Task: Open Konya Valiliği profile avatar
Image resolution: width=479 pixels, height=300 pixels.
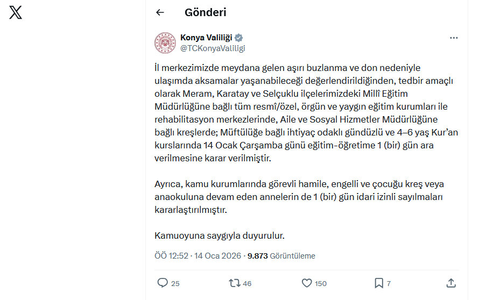Action: 165,43
